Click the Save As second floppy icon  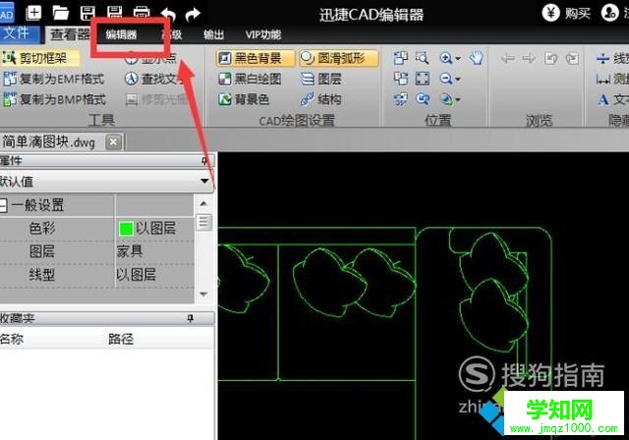(x=115, y=12)
